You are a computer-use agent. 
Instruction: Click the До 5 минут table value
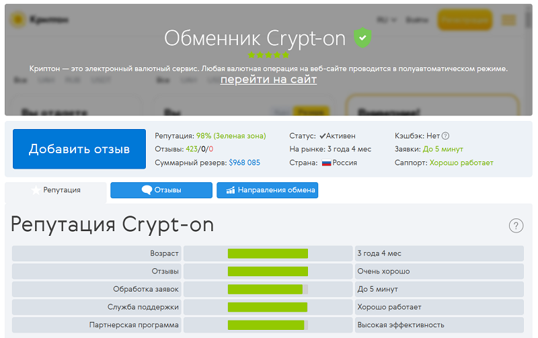tap(378, 289)
